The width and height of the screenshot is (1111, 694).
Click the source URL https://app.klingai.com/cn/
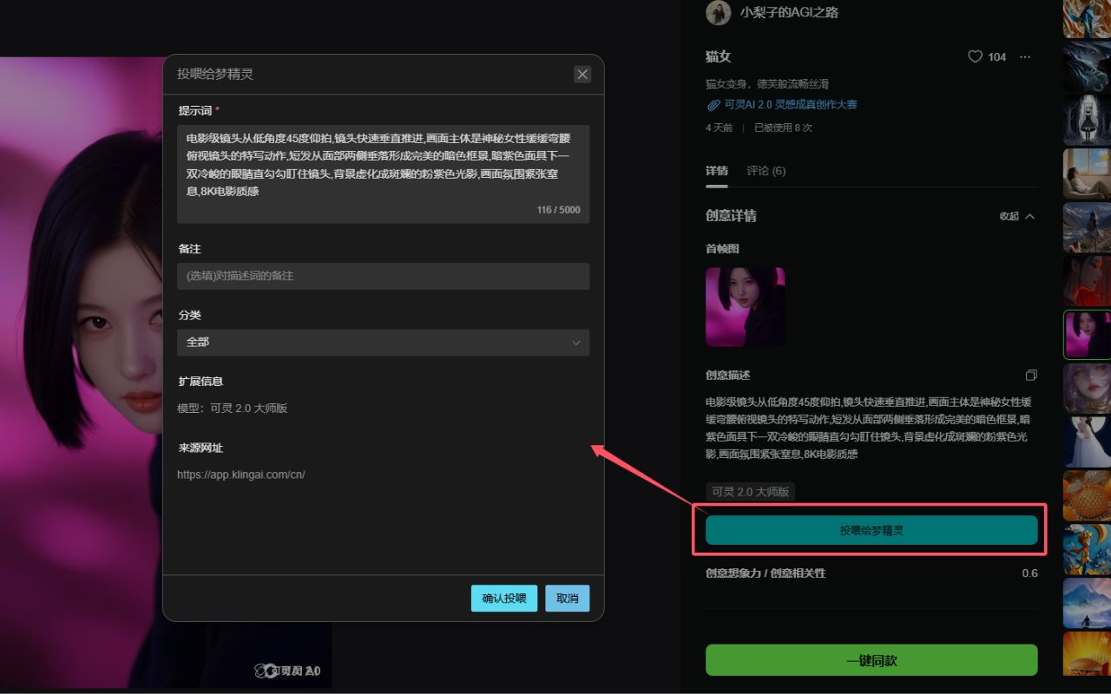pyautogui.click(x=241, y=475)
